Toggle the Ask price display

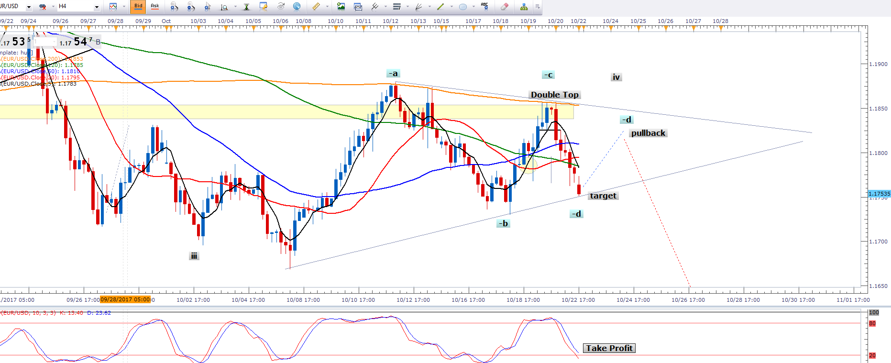(155, 6)
